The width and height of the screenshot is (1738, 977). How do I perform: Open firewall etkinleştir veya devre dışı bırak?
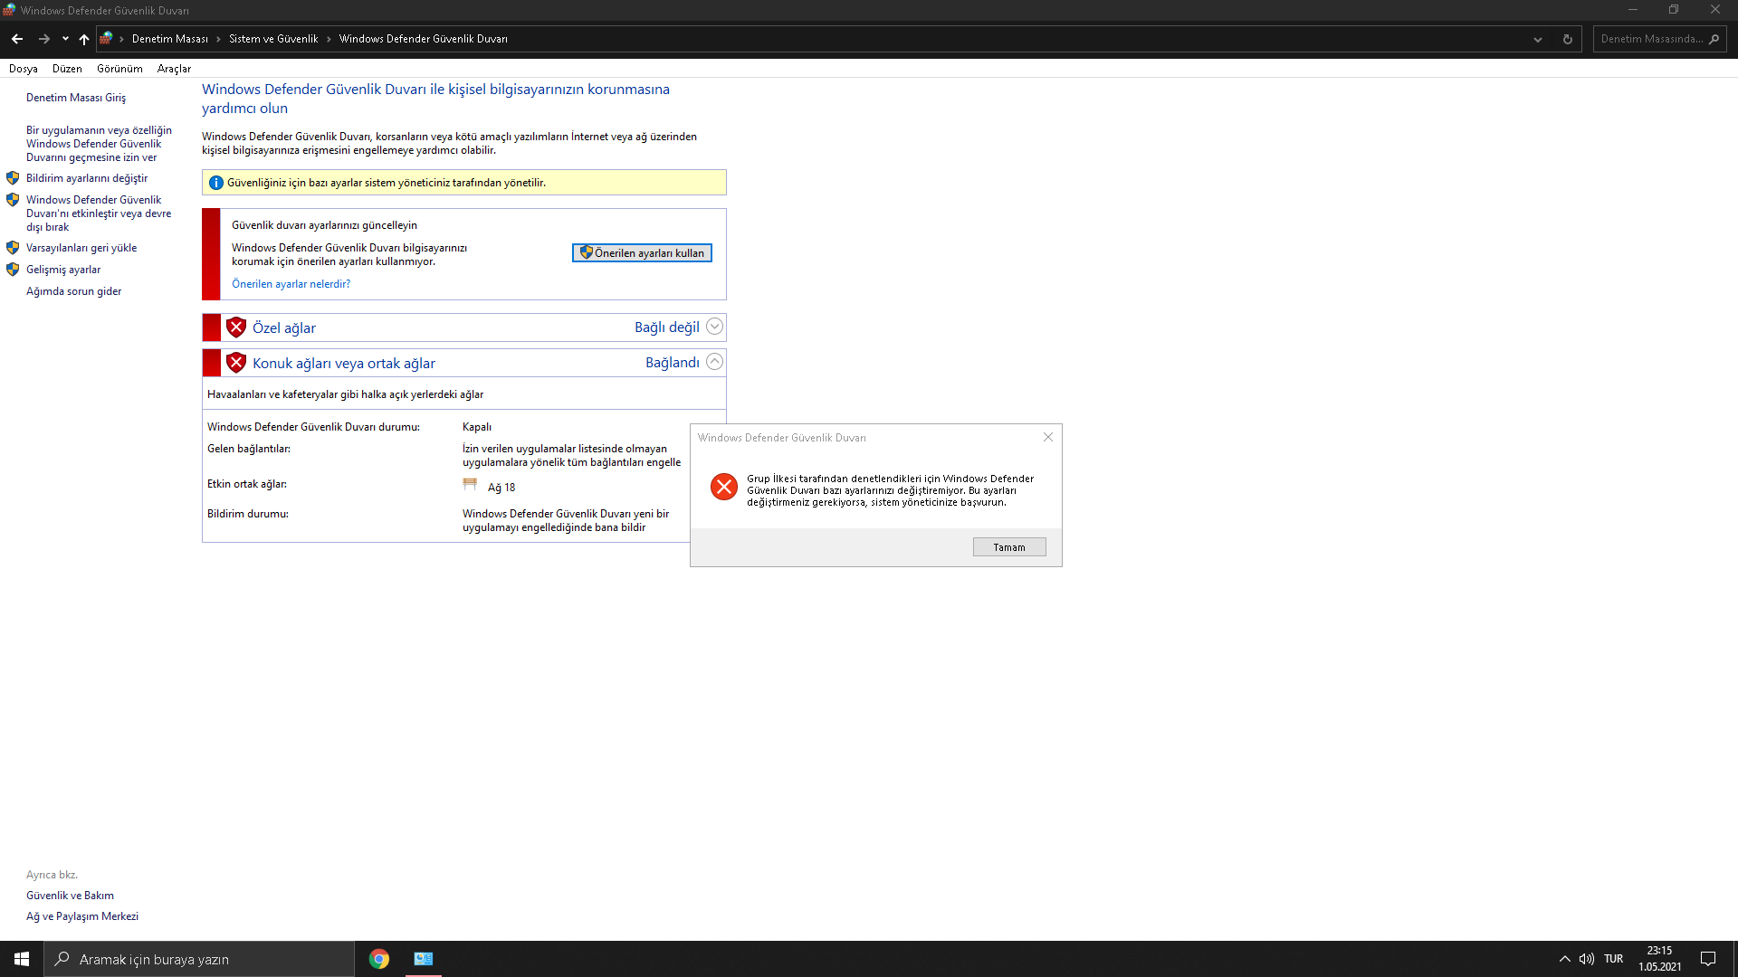coord(99,213)
